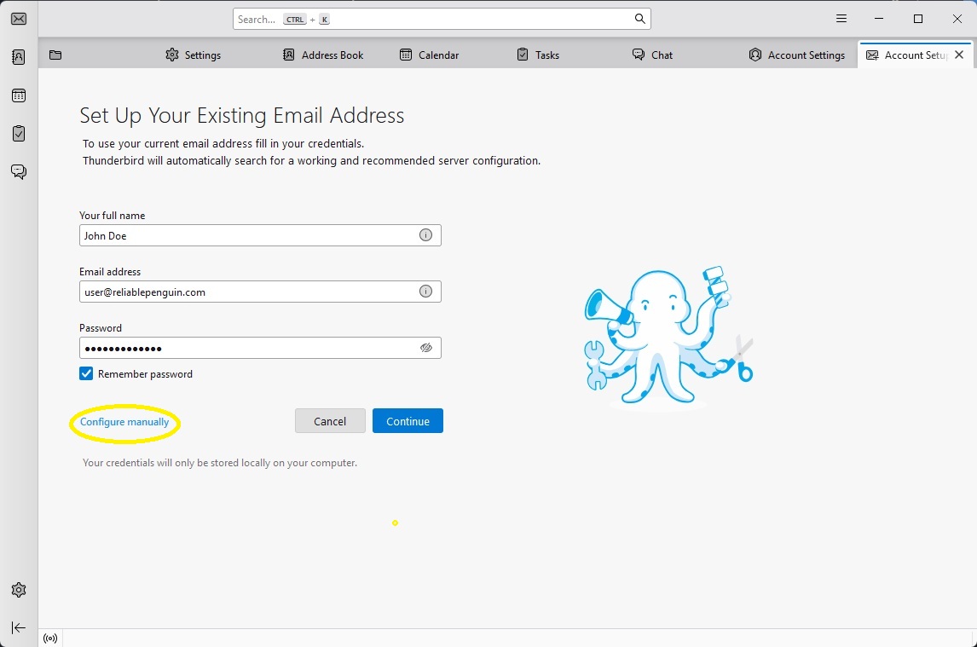Switch to the Address Book tab
This screenshot has height=647, width=977.
pos(323,55)
